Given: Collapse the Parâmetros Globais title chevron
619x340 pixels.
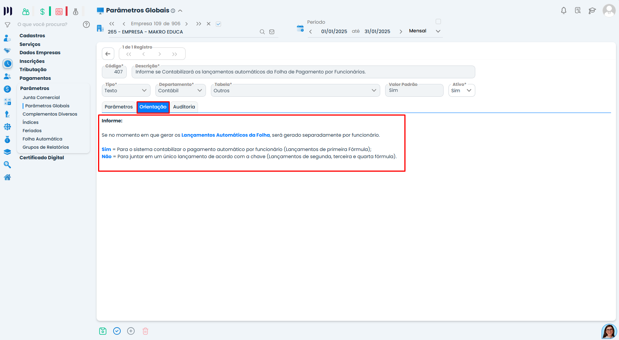Looking at the screenshot, I should (180, 11).
